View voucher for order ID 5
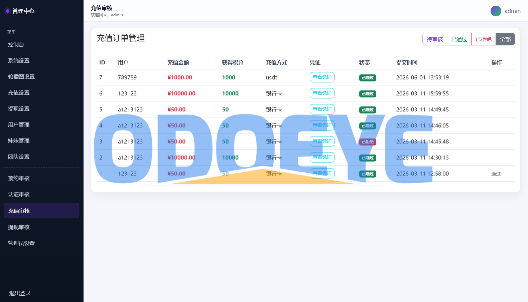 322,109
